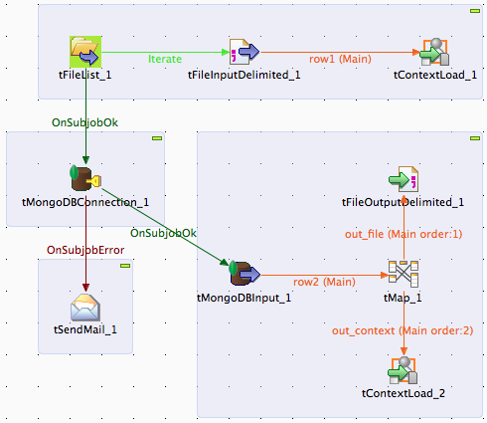Click the tFileOutputDelimited_1 component icon
487x423 pixels.
tap(404, 179)
